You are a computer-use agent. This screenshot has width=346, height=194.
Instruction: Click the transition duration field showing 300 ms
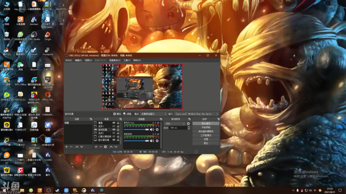tap(178, 128)
